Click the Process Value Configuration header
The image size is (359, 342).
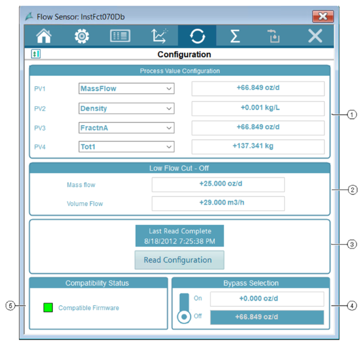(179, 71)
